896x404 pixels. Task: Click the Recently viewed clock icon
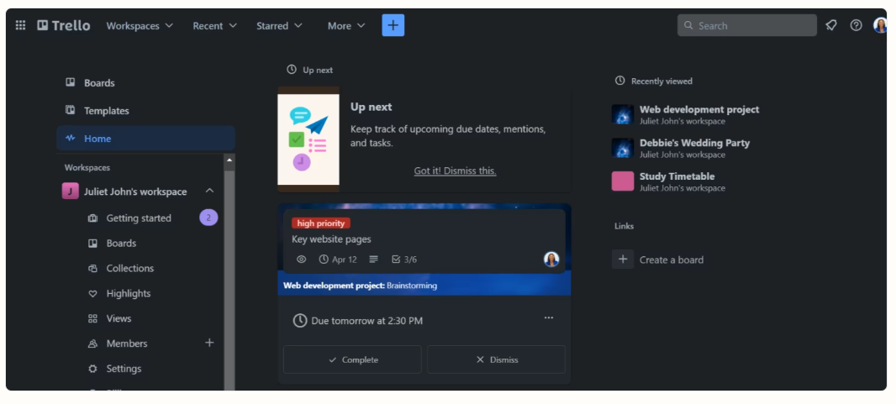[620, 81]
